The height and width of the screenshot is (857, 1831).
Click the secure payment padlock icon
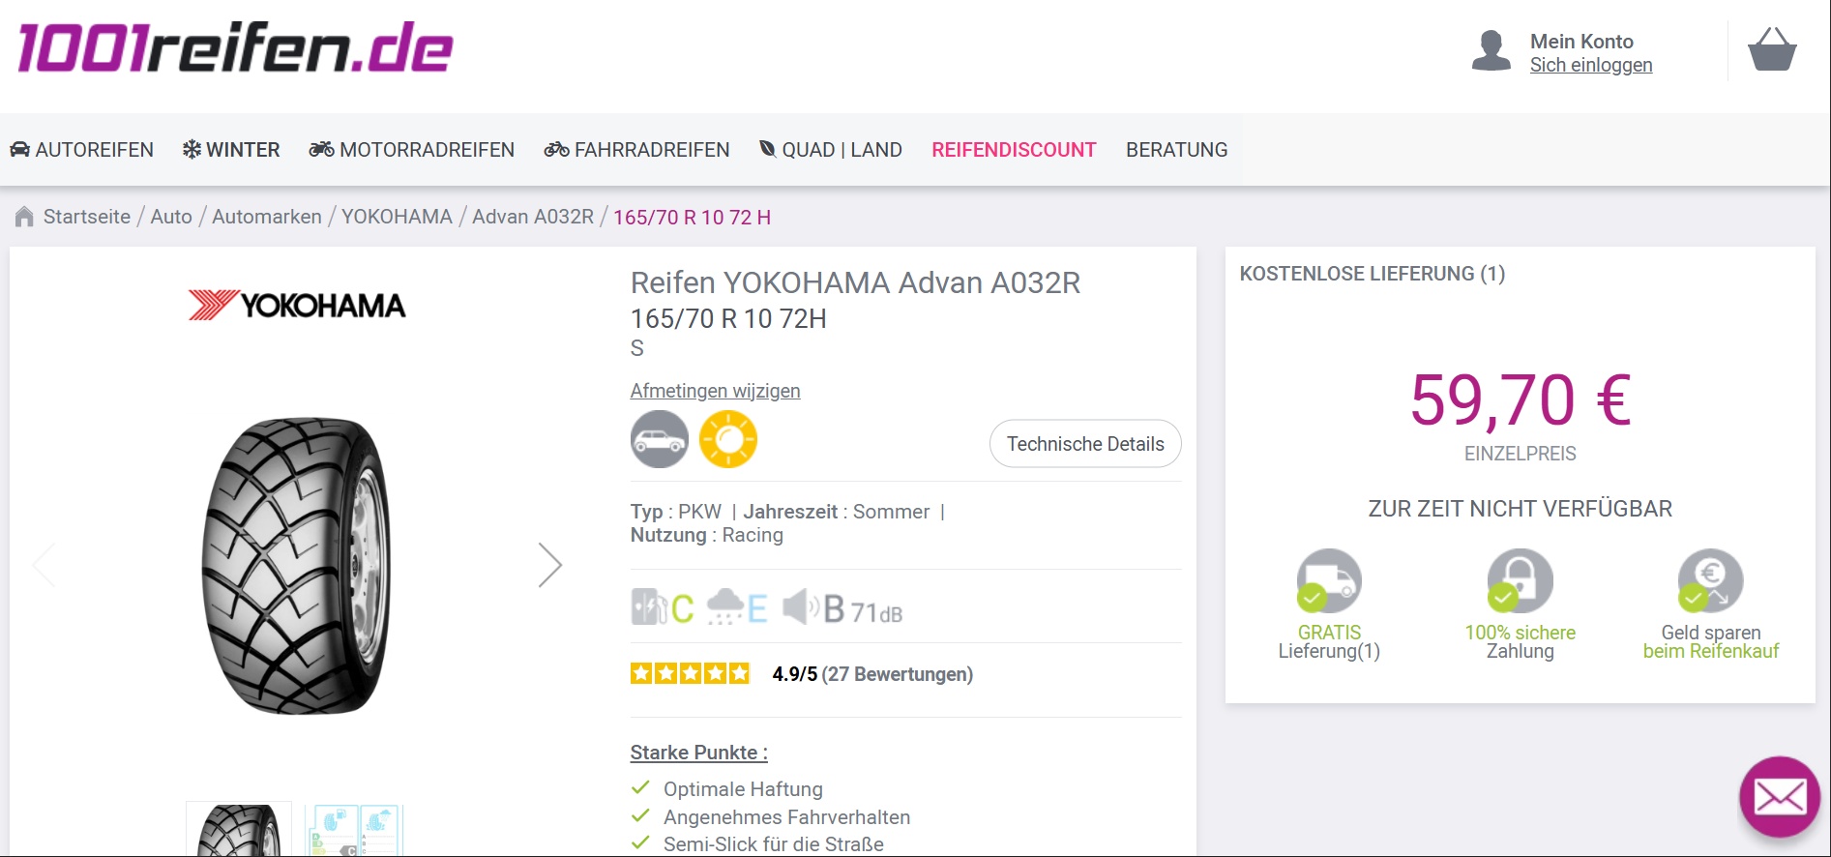(1519, 581)
